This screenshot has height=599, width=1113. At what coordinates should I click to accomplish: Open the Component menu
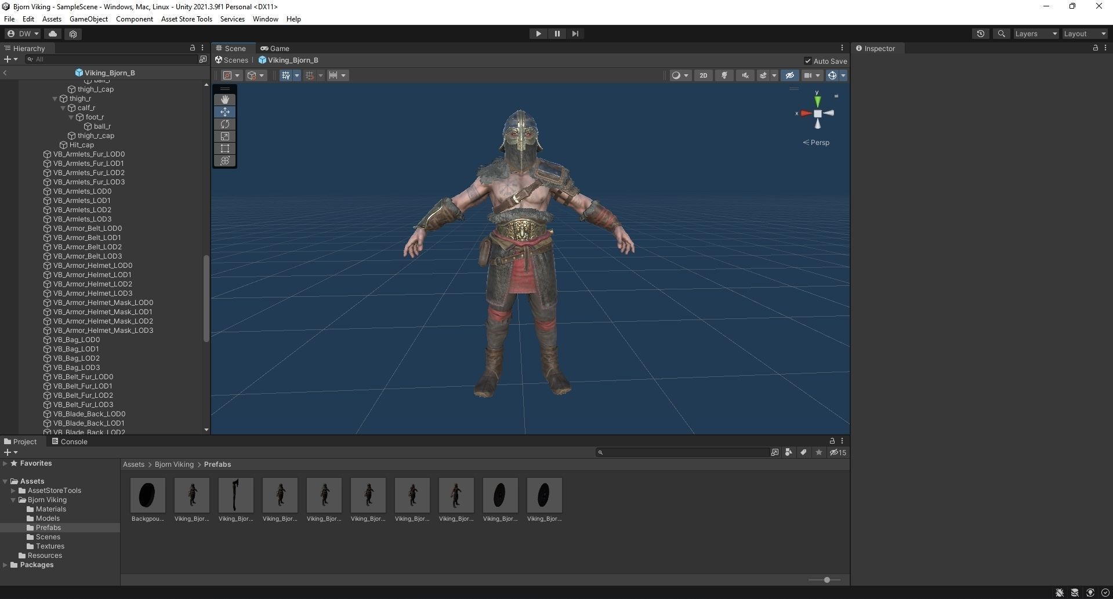135,19
